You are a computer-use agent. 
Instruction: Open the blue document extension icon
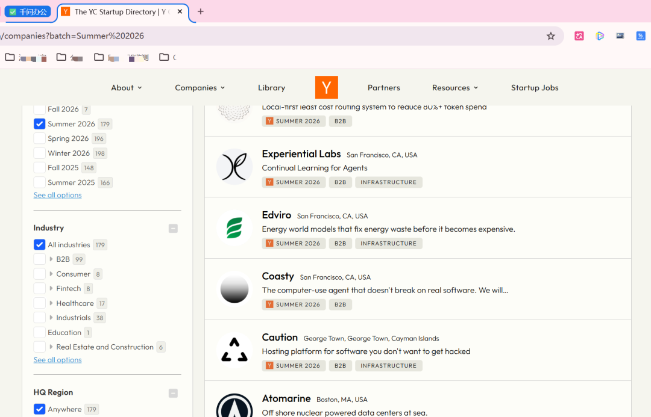pos(641,36)
